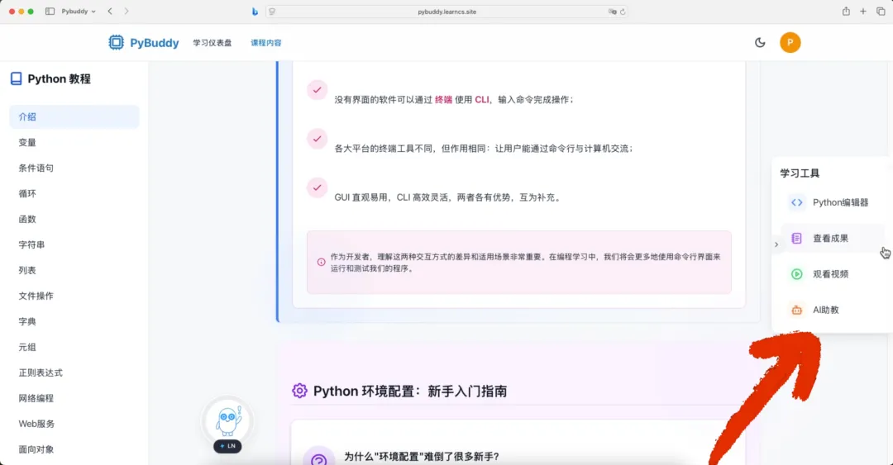This screenshot has width=893, height=465.
Task: Open the Pybuddy tab group dropdown
Action: click(79, 12)
